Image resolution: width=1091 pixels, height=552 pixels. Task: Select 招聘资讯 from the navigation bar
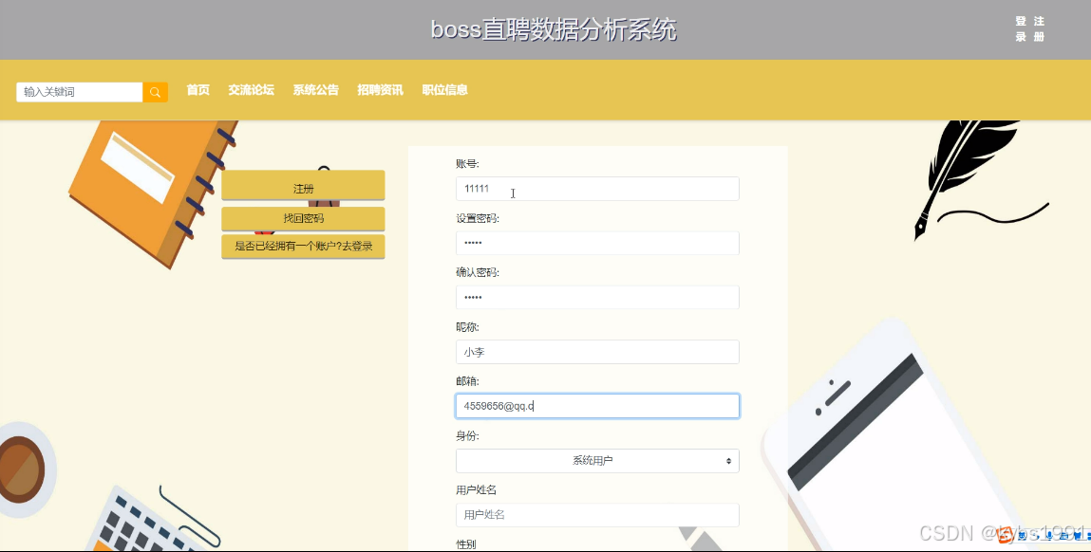click(380, 90)
